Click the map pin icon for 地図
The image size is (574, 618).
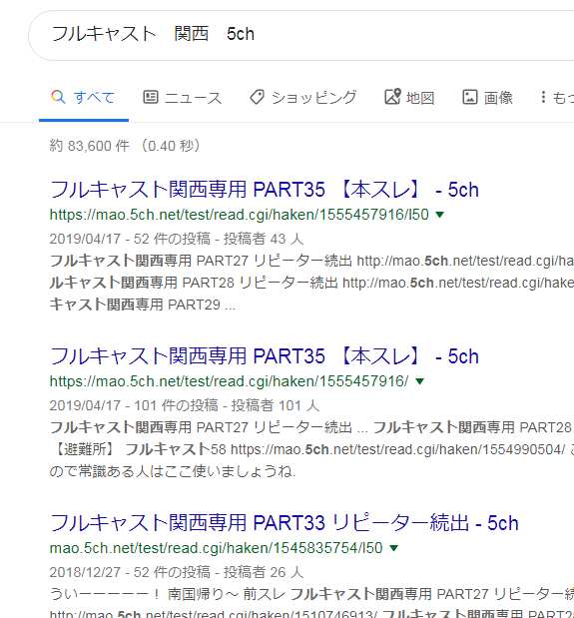click(x=392, y=96)
